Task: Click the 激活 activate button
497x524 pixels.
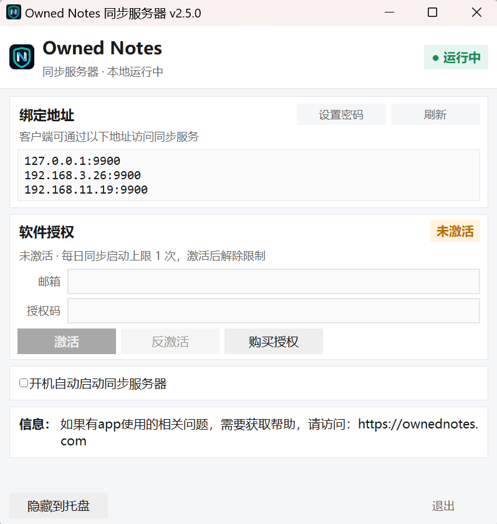Action: click(x=67, y=341)
